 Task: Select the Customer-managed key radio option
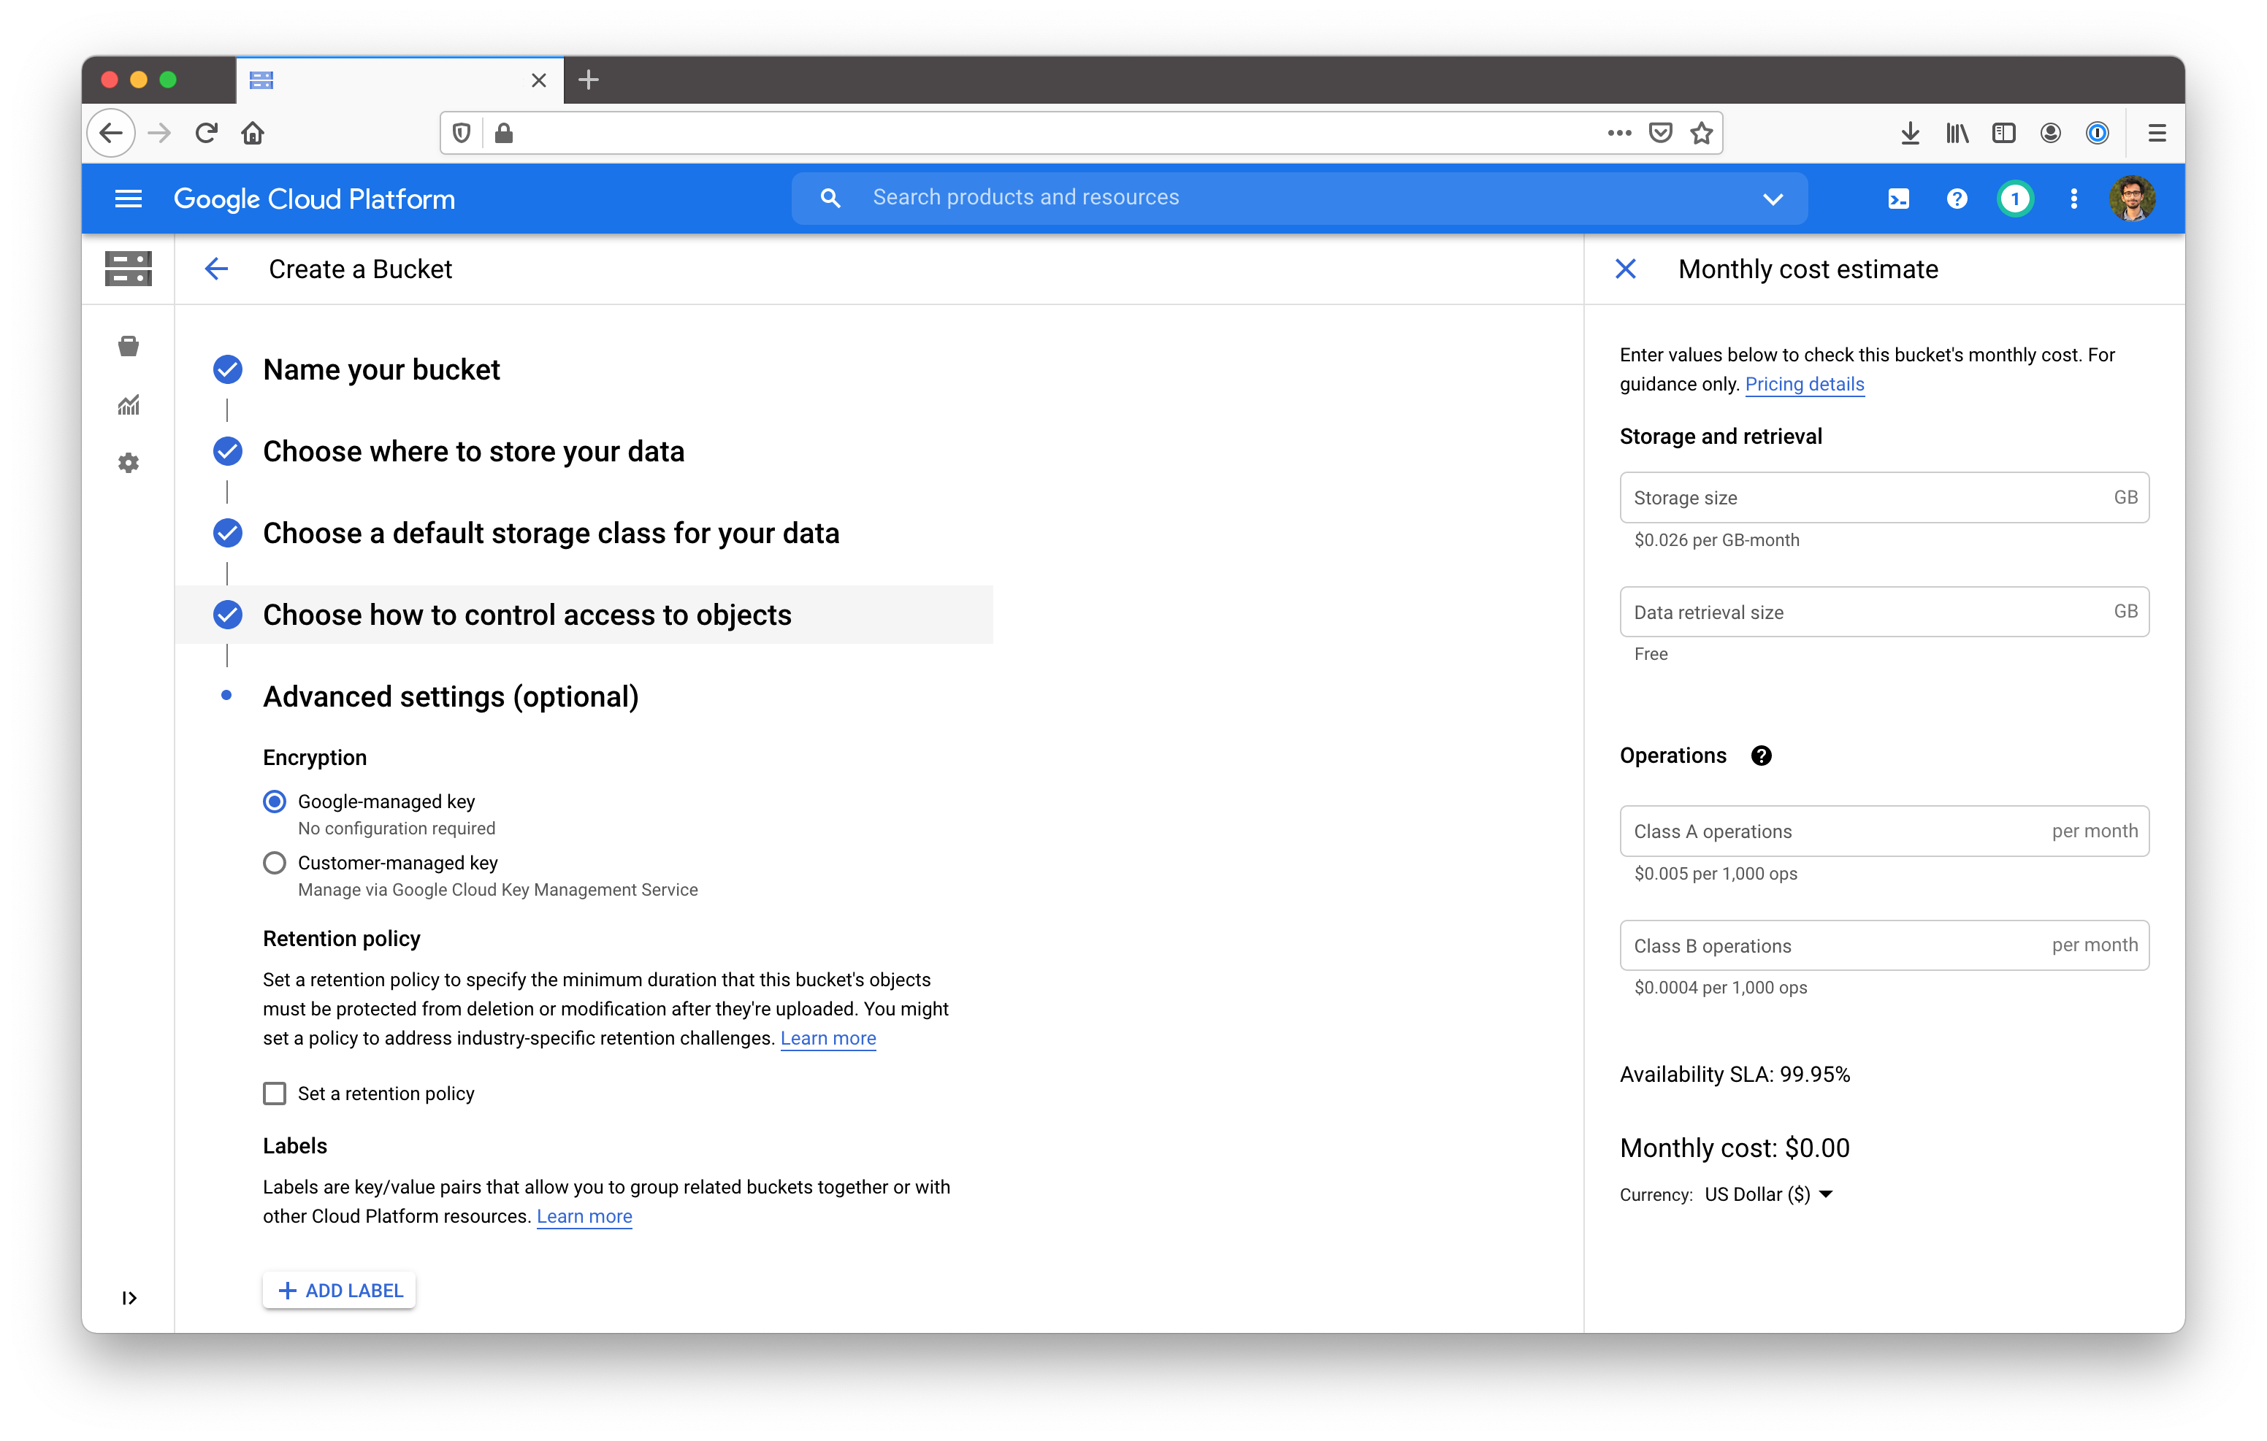(x=274, y=863)
